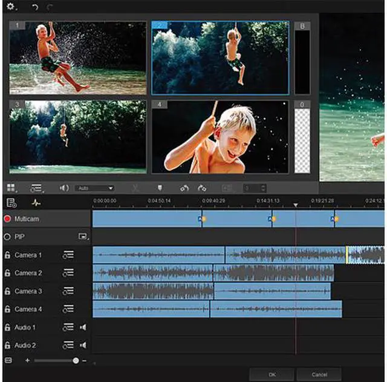This screenshot has height=382, width=387.
Task: Click the OK button
Action: coord(272,375)
